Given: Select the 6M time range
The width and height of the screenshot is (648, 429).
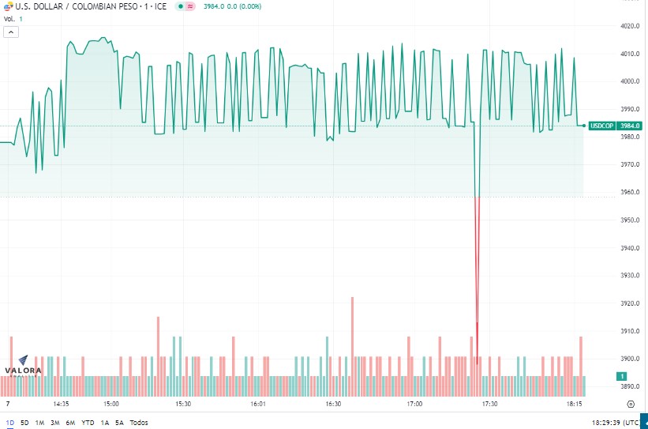Looking at the screenshot, I should point(71,423).
